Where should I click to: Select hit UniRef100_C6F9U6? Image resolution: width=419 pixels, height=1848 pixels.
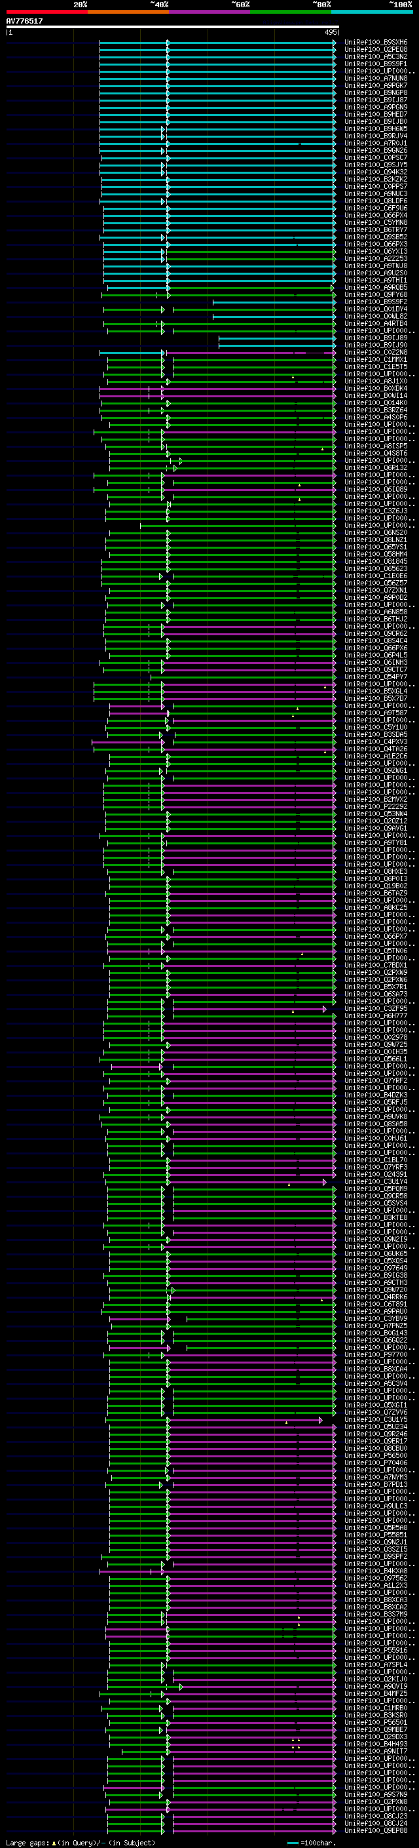click(376, 208)
